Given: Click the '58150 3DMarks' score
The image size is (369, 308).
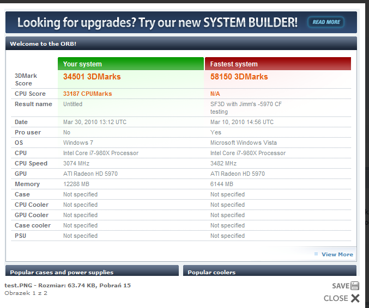Looking at the screenshot, I should click(239, 77).
